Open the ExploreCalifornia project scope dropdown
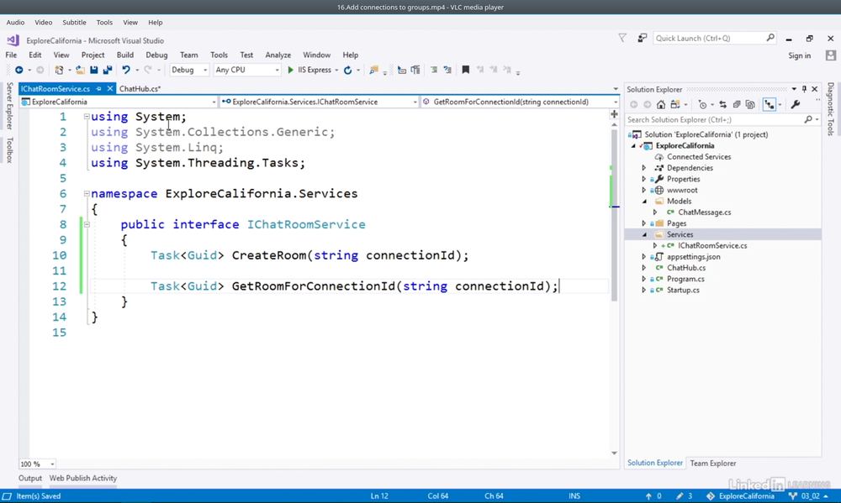Image resolution: width=841 pixels, height=503 pixels. tap(118, 102)
